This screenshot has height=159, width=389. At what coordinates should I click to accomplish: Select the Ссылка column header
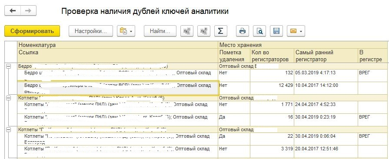[x=117, y=56]
